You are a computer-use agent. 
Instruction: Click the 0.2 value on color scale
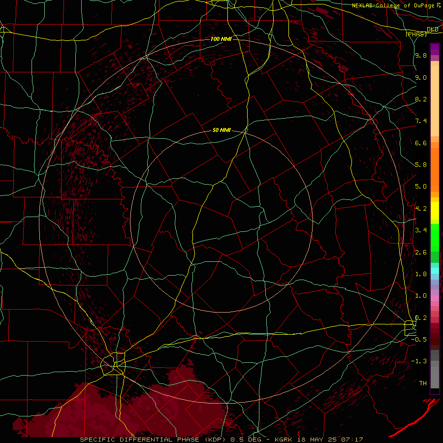tap(421, 318)
